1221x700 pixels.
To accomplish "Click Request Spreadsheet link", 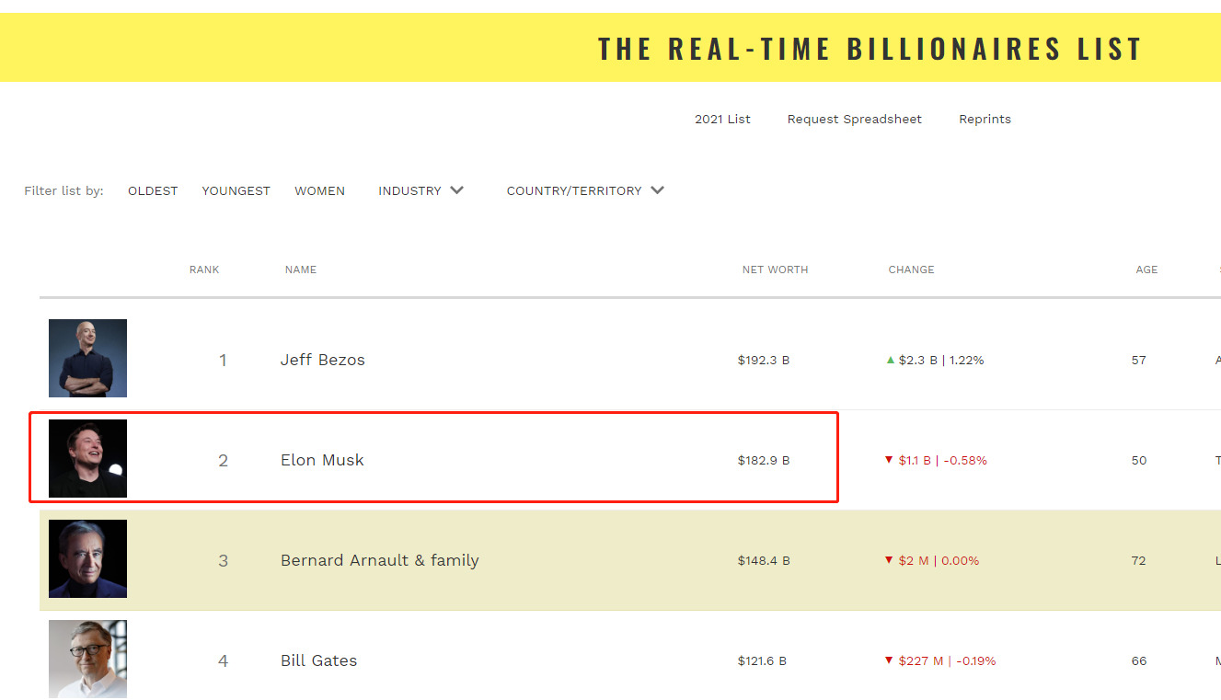I will (855, 119).
